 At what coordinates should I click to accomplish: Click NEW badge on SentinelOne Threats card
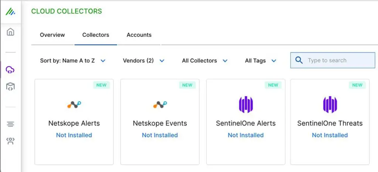357,85
